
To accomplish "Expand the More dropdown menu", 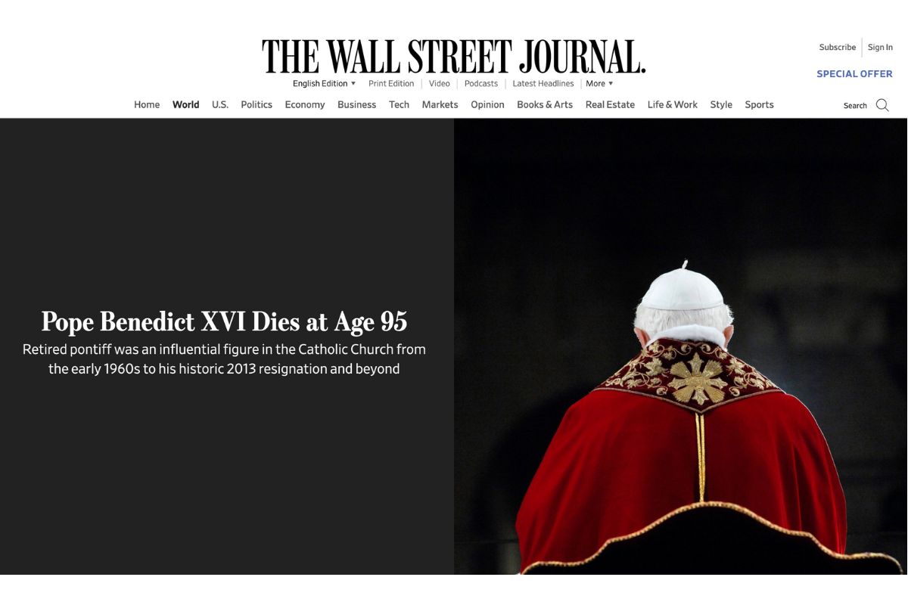I will tap(599, 83).
